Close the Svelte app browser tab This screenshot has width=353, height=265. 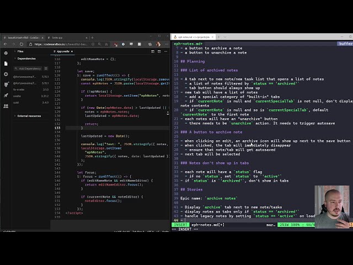(x=87, y=38)
